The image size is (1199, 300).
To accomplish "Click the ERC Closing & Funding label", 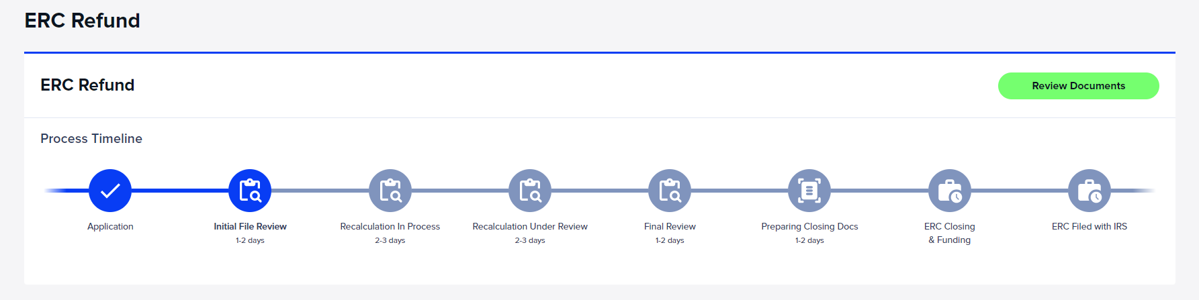I will coord(950,233).
